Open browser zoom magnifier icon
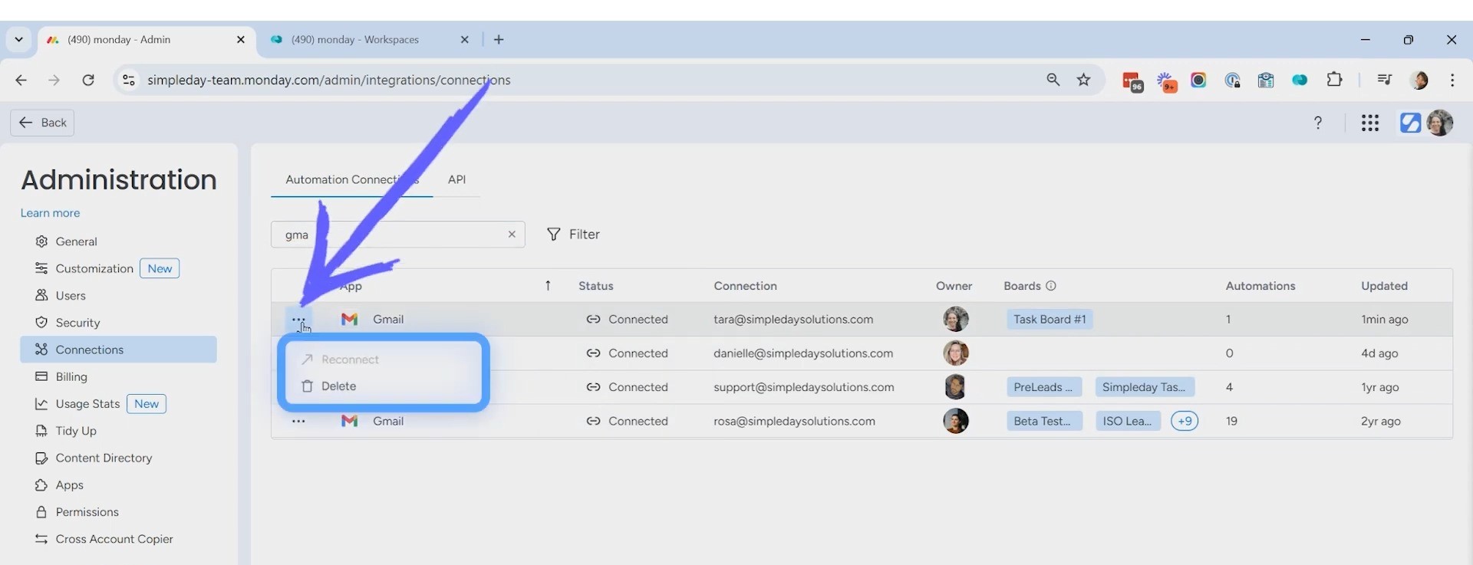 (x=1053, y=80)
